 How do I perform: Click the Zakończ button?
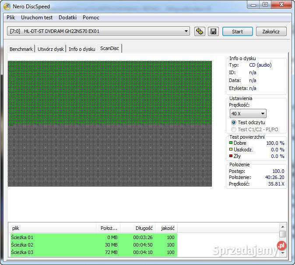click(x=271, y=32)
